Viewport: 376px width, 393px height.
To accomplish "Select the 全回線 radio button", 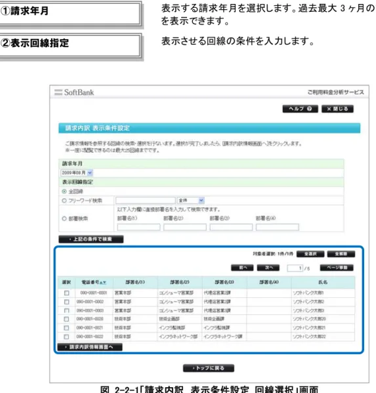I will coord(64,191).
